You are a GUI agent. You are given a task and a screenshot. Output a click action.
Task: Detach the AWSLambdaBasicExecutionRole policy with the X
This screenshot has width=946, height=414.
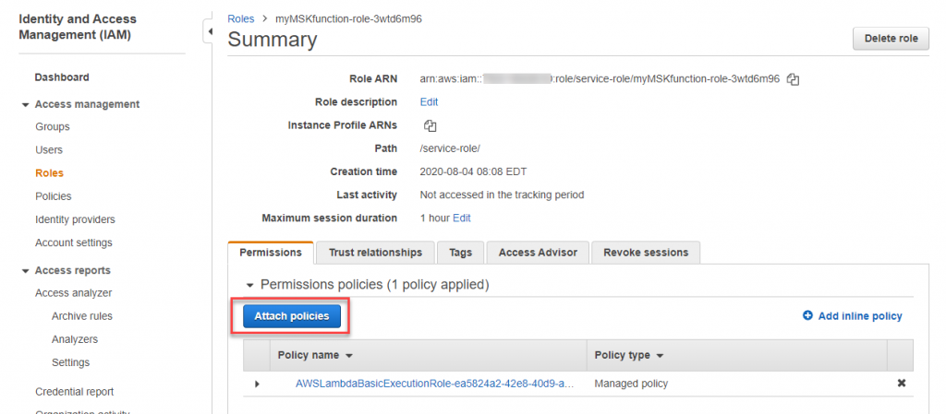902,384
